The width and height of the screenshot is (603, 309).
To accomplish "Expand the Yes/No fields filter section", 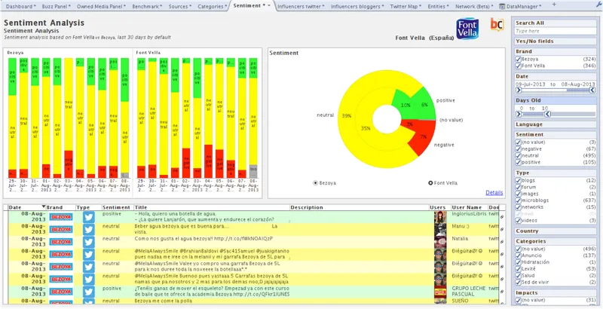I will (x=556, y=41).
